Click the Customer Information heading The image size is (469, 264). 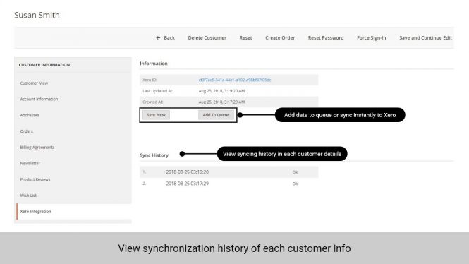[44, 65]
